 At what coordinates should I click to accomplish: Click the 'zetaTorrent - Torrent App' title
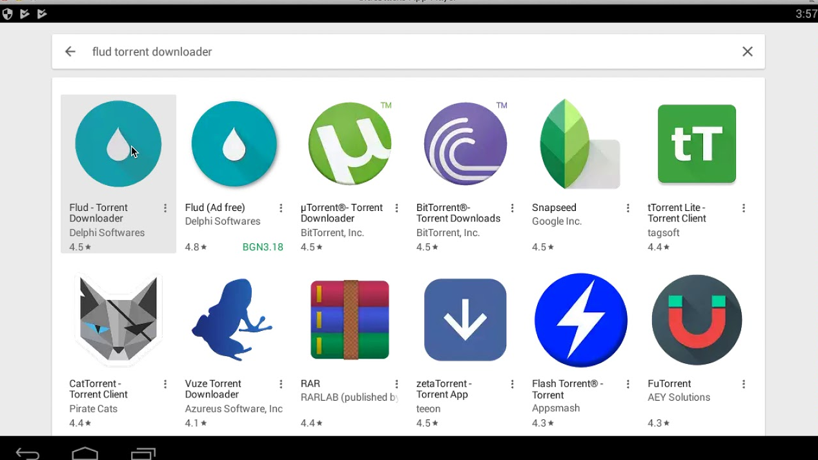click(x=444, y=389)
